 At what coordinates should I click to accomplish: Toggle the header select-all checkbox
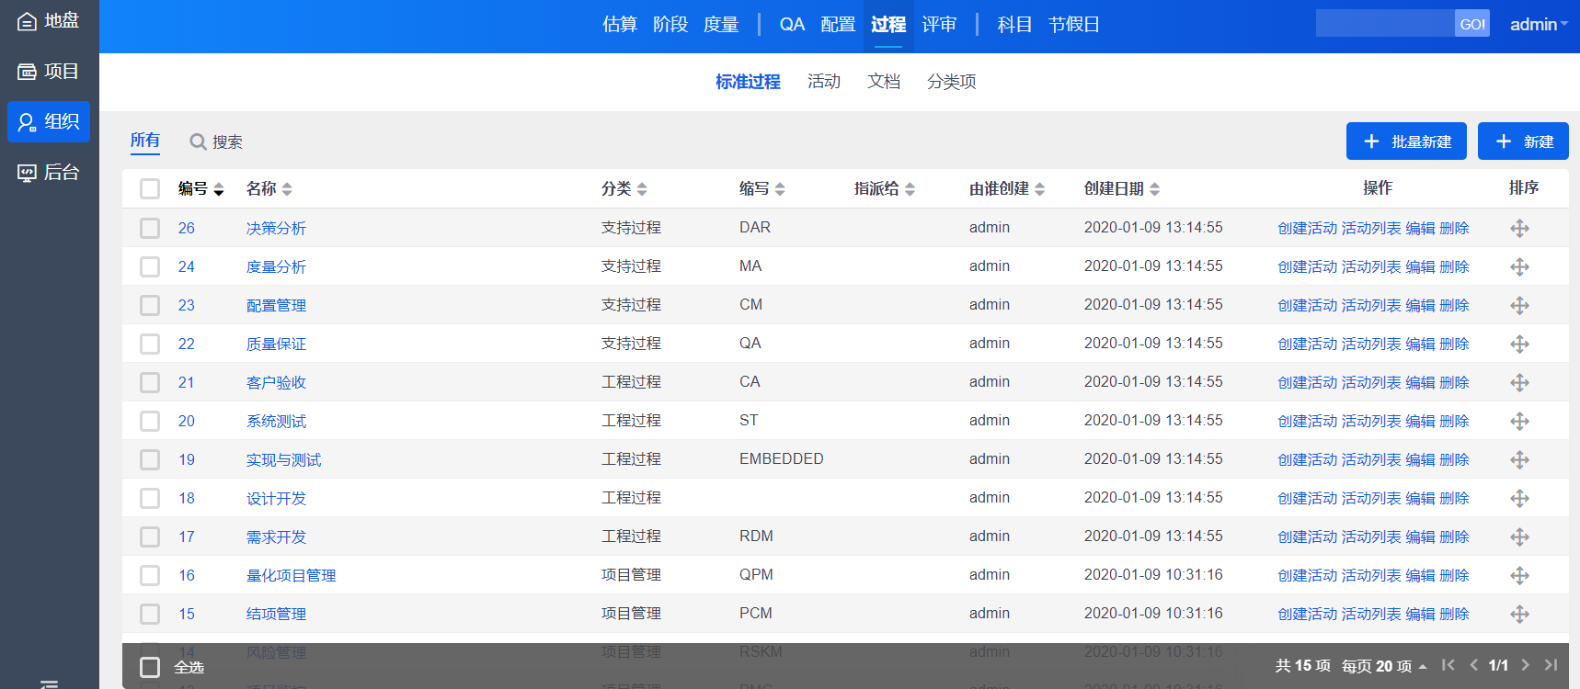click(150, 188)
